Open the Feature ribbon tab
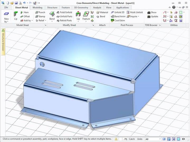The width and height of the screenshot is (190, 142). [x=66, y=7]
